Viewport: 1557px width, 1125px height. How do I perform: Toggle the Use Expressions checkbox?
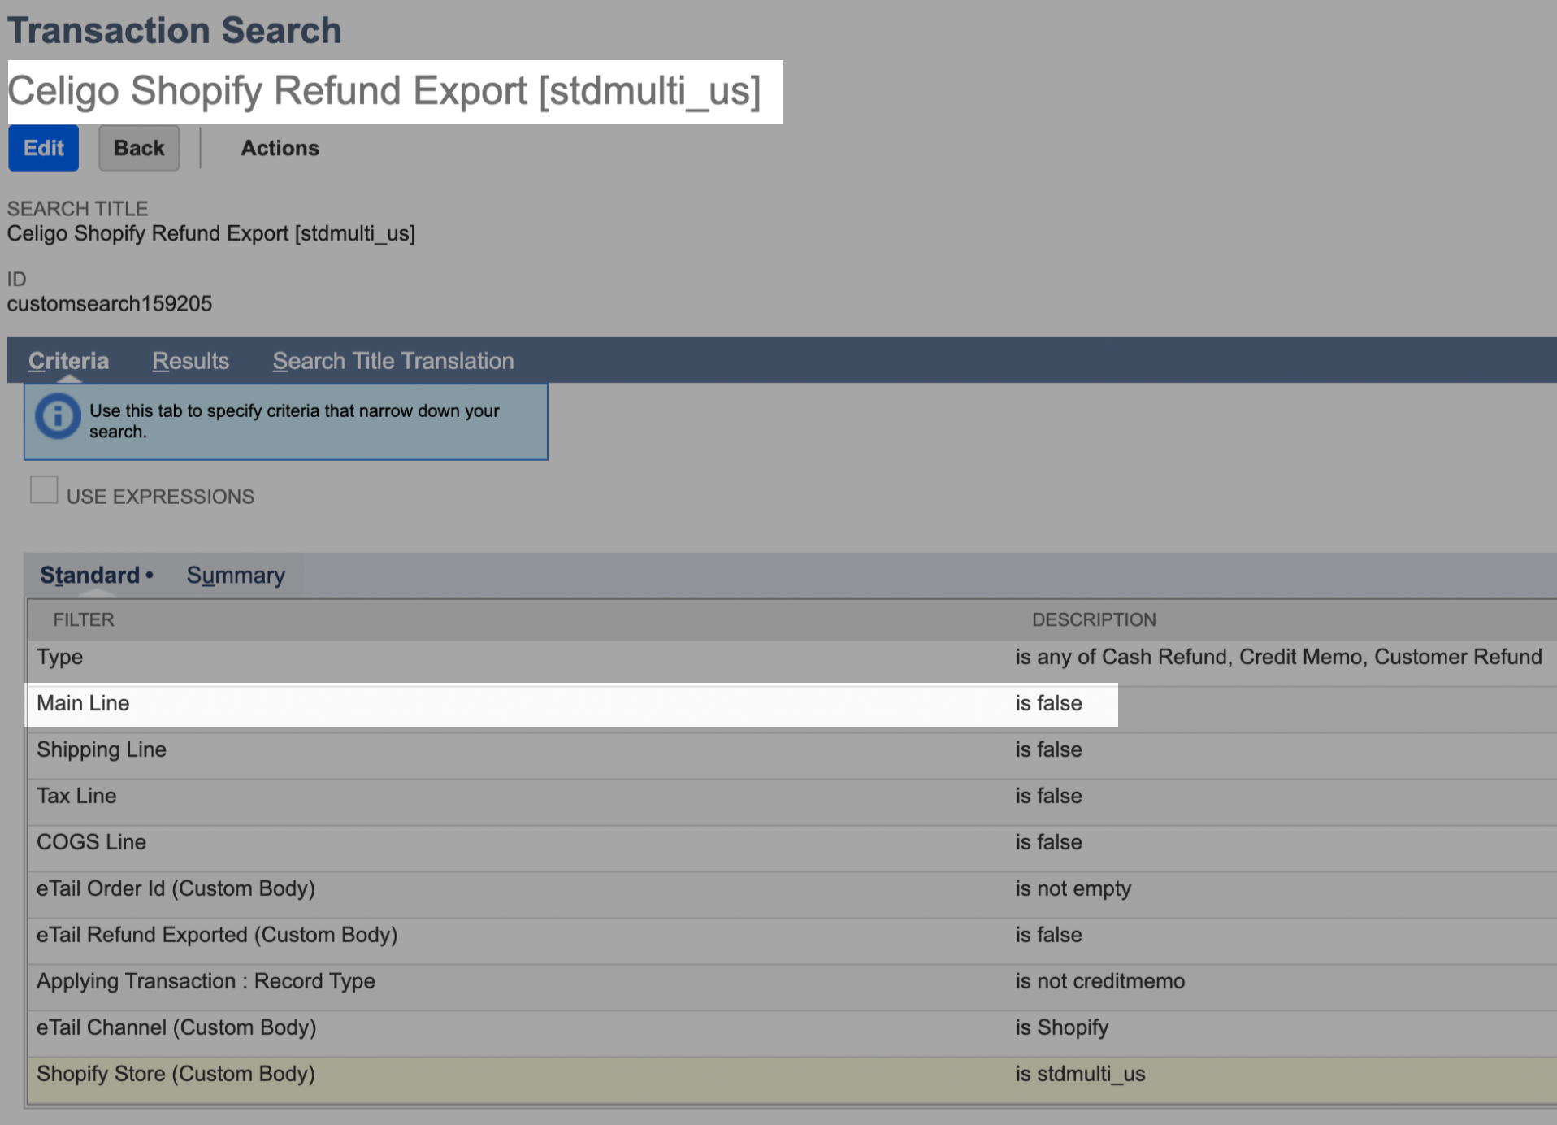click(44, 490)
